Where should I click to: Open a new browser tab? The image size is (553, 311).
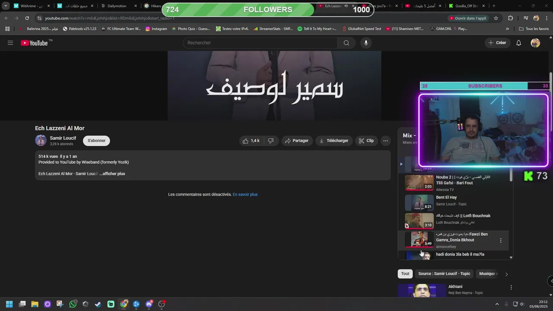tap(494, 6)
